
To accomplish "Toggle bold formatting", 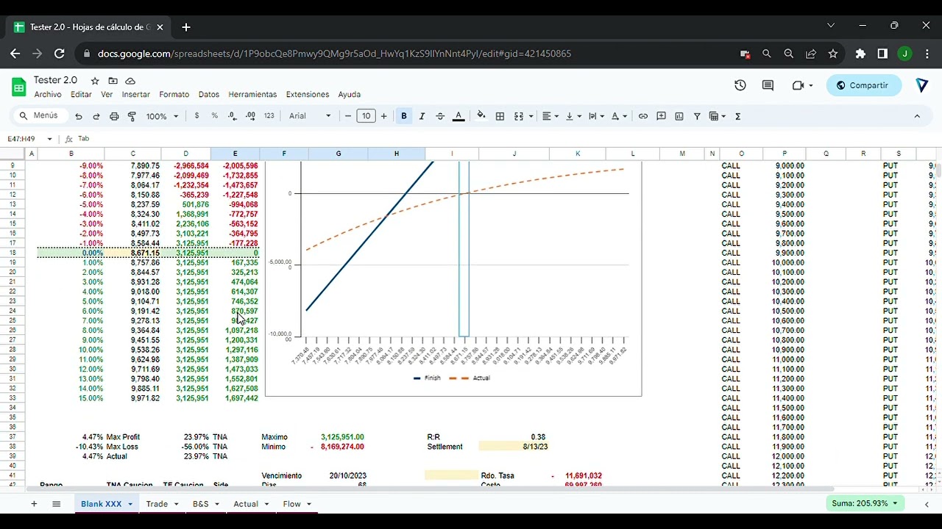I will (x=404, y=116).
